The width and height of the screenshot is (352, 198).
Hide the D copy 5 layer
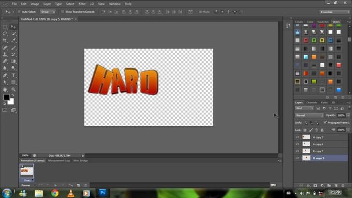point(298,158)
